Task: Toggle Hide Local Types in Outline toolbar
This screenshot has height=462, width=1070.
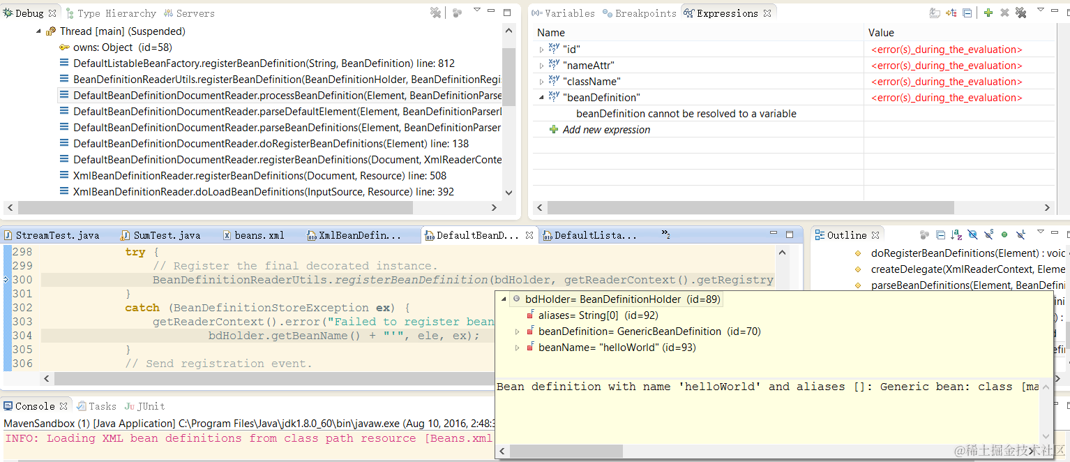Action: pos(1020,235)
